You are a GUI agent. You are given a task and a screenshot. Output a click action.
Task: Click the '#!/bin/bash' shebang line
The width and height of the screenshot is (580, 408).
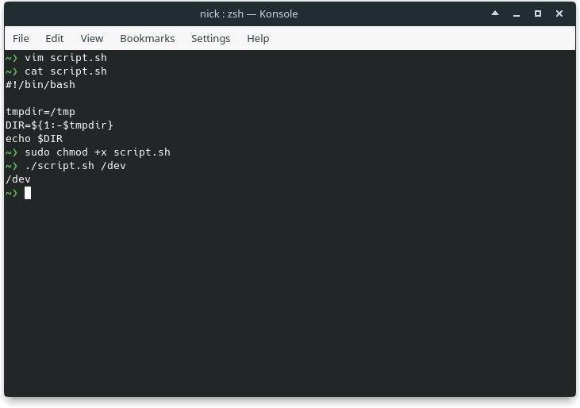[x=40, y=85]
